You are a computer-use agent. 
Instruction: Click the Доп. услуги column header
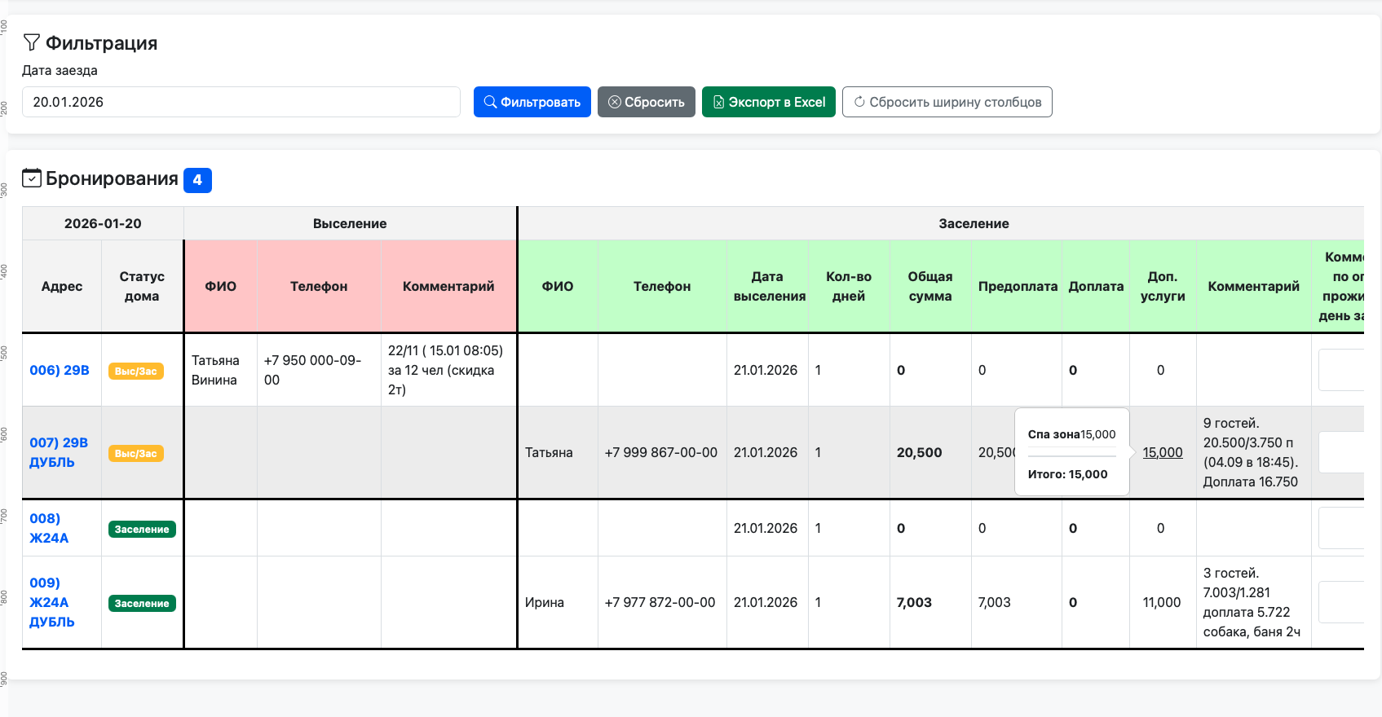click(1162, 286)
